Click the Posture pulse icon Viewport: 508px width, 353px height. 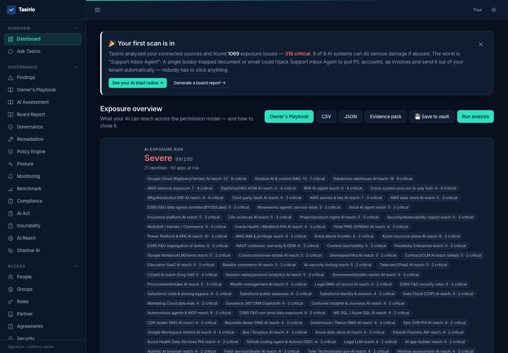pos(11,164)
